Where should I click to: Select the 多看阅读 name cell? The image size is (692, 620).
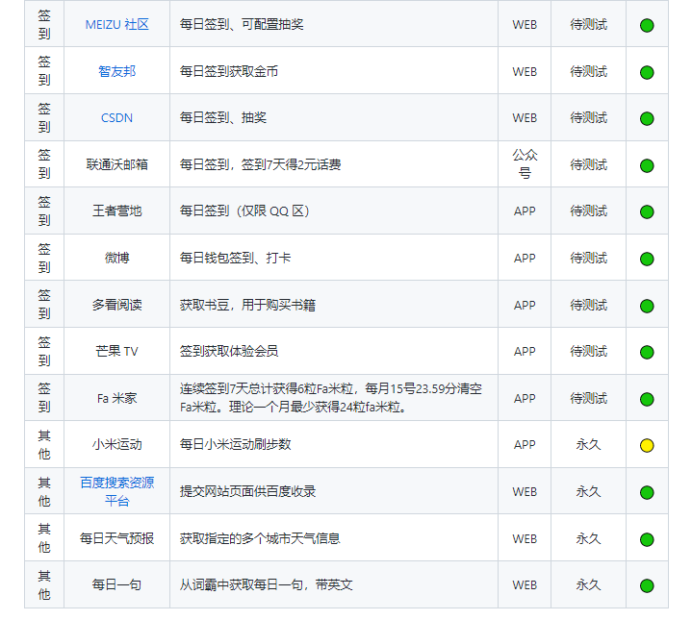[x=117, y=305]
